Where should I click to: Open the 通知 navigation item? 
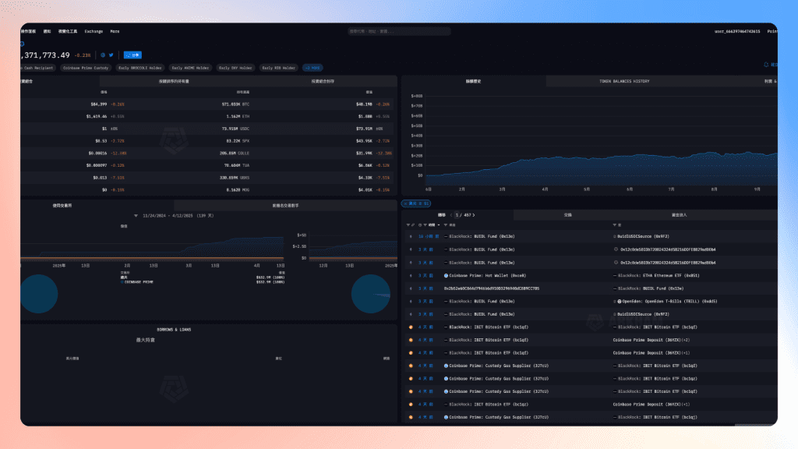tap(48, 31)
